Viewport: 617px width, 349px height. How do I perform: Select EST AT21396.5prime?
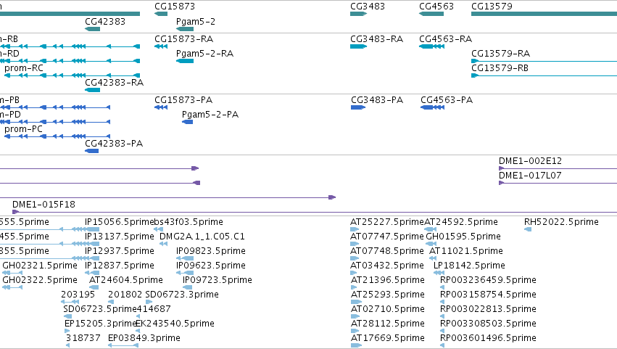click(x=353, y=287)
